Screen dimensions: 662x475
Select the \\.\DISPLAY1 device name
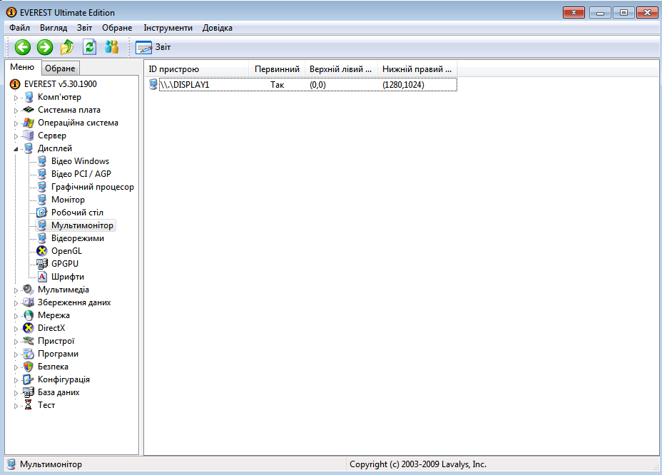pyautogui.click(x=185, y=85)
